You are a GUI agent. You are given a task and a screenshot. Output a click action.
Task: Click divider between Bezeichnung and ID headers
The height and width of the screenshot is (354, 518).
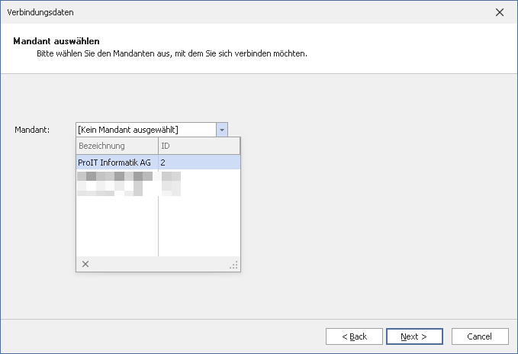(158, 146)
